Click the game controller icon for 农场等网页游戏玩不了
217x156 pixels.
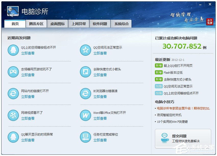click(13, 72)
